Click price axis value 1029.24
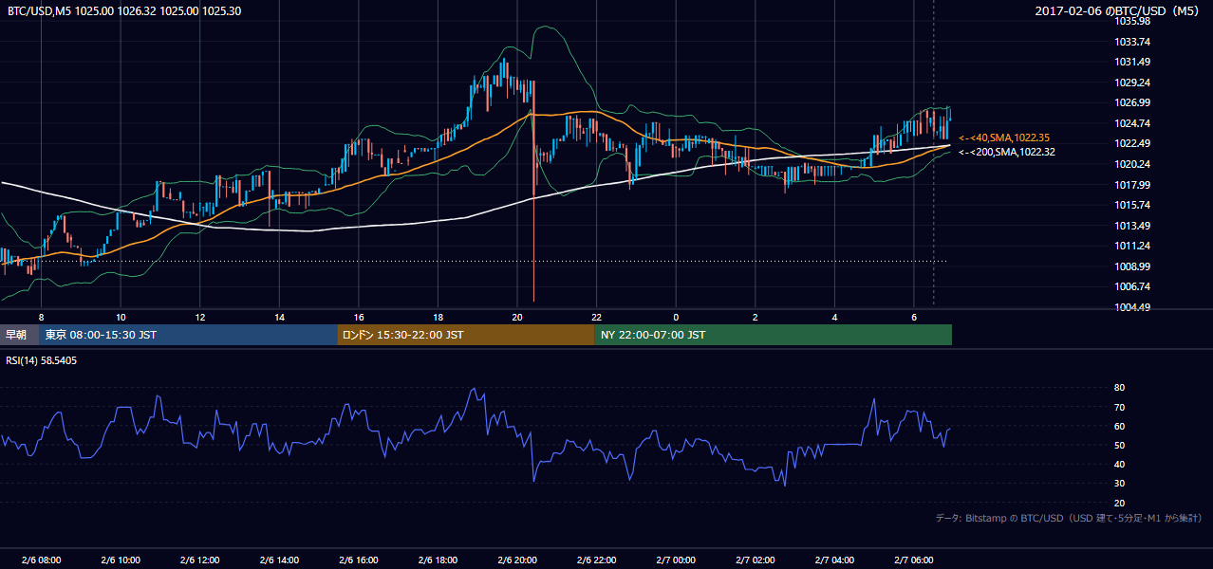1213x569 pixels. [1131, 83]
